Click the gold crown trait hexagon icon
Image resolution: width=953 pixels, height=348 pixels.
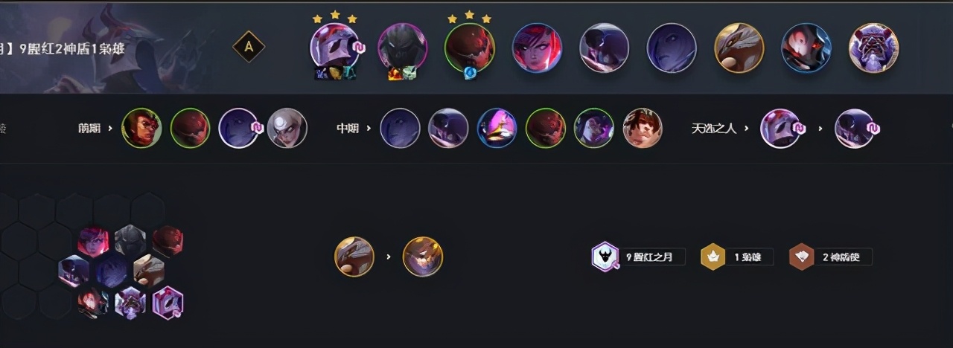coord(713,257)
